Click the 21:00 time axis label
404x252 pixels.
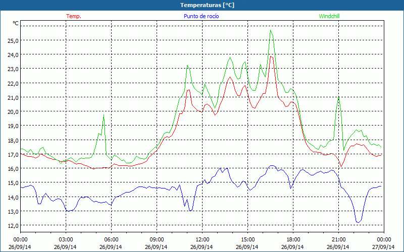[338, 240]
